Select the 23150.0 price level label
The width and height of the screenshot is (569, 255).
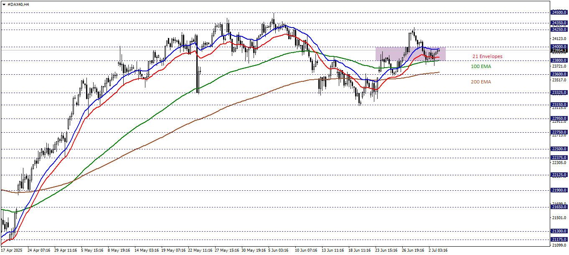point(559,105)
